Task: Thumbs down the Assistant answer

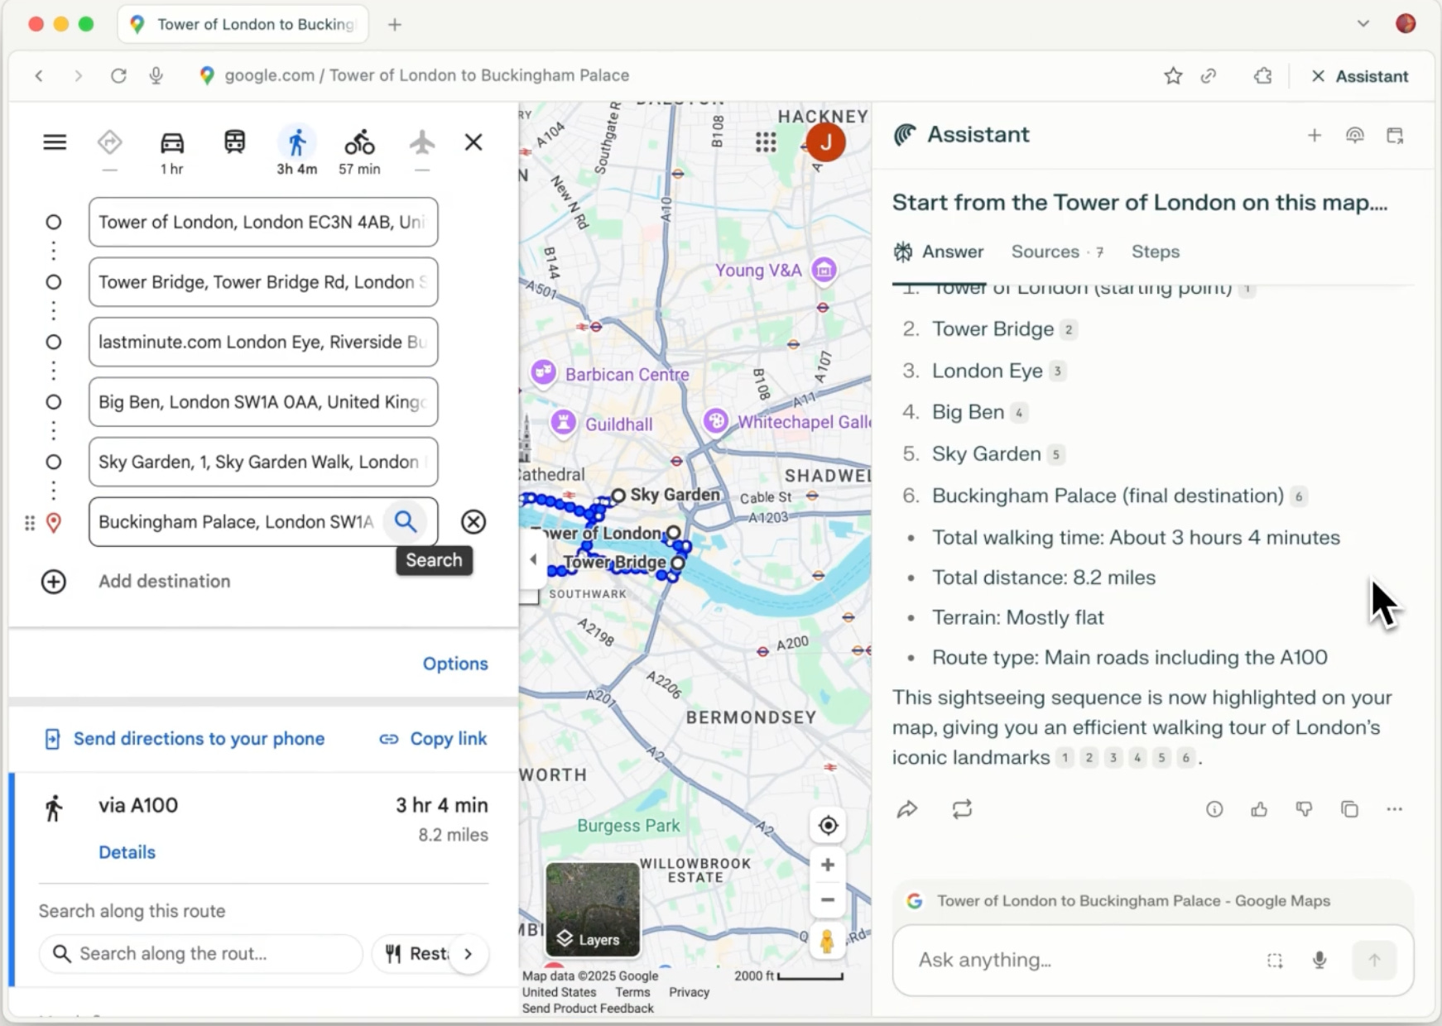Action: pyautogui.click(x=1304, y=809)
